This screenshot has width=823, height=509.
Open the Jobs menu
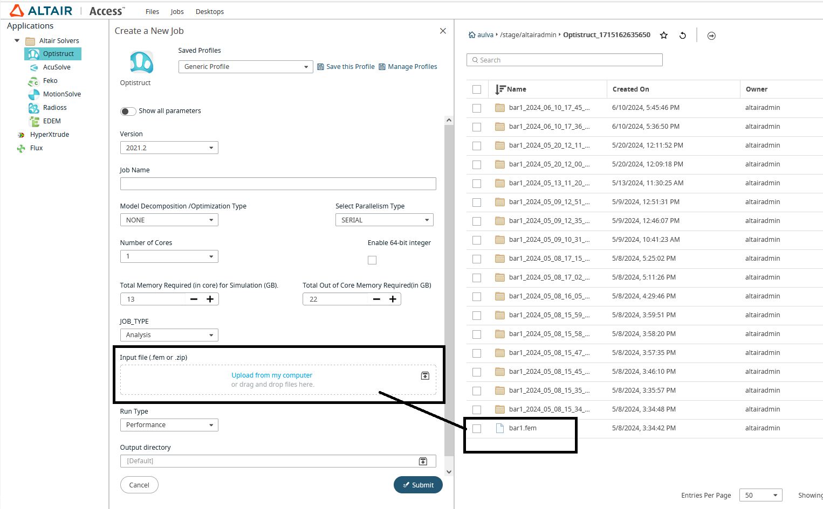click(x=177, y=12)
